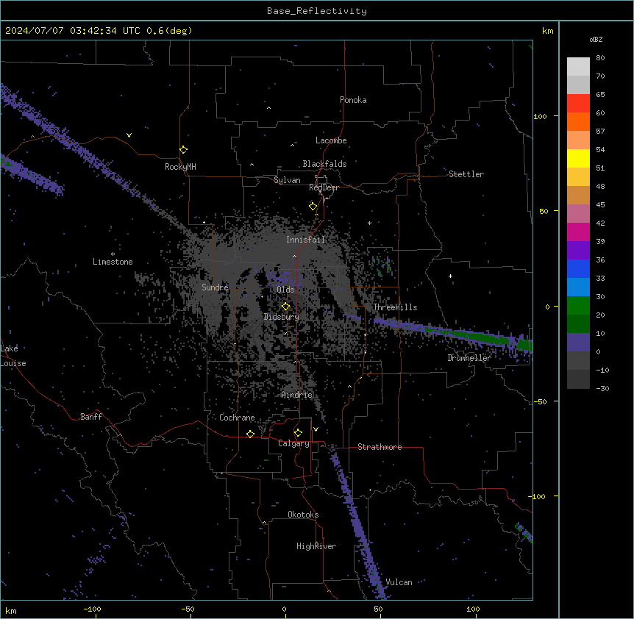Choose the bright green 20–30 dBZ legend swatch
634x619 pixels.
point(578,306)
